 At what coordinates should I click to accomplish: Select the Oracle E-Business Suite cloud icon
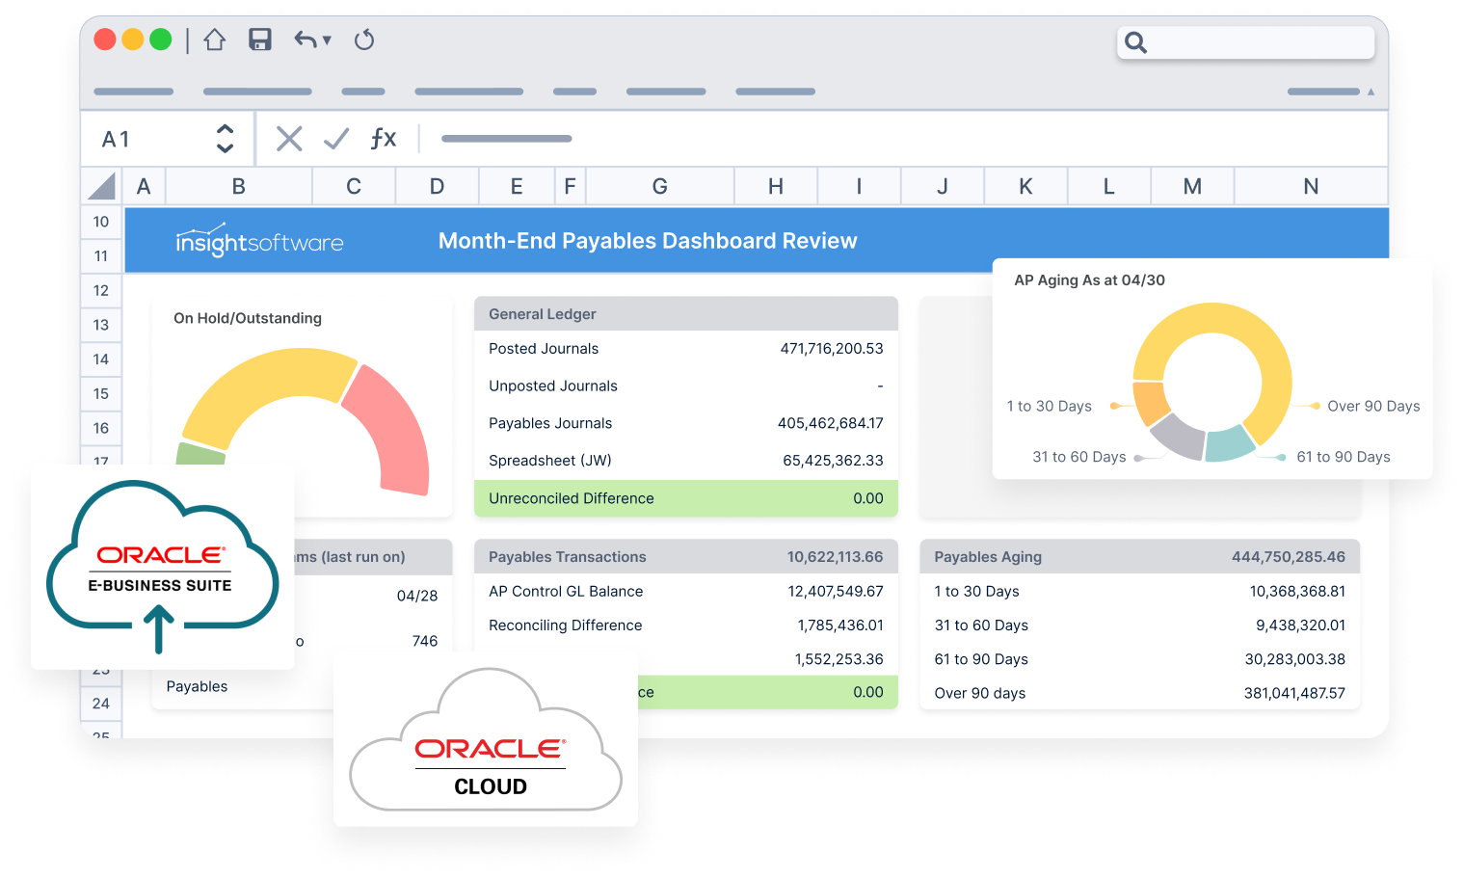point(162,567)
